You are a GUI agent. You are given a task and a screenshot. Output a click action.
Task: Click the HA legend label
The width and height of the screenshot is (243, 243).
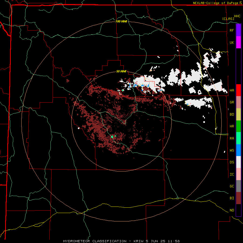click(232, 90)
